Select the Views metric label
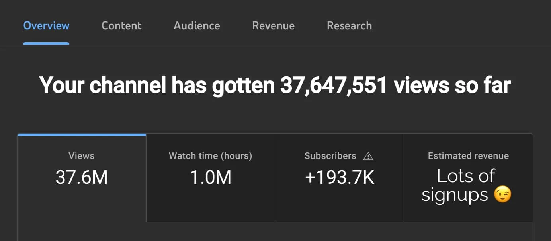 [82, 156]
